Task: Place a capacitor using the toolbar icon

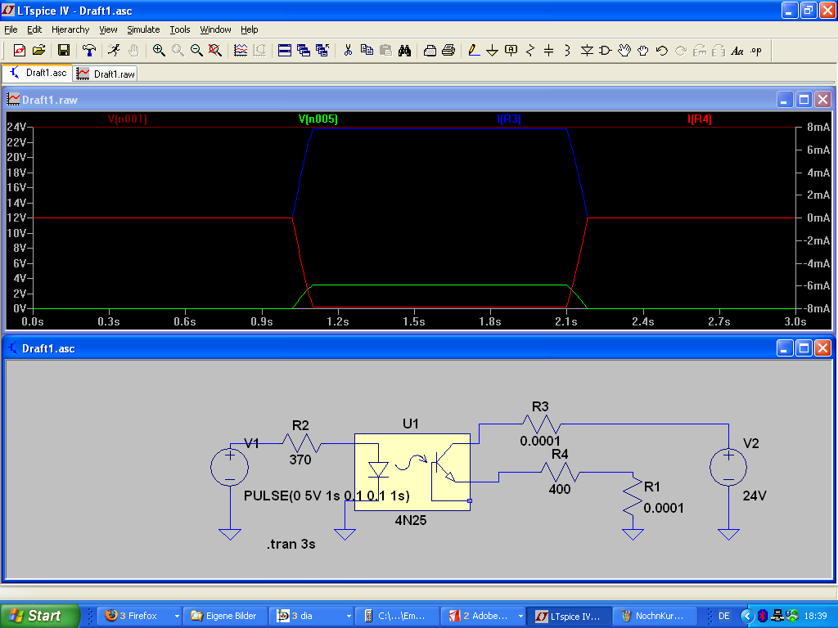Action: click(549, 50)
